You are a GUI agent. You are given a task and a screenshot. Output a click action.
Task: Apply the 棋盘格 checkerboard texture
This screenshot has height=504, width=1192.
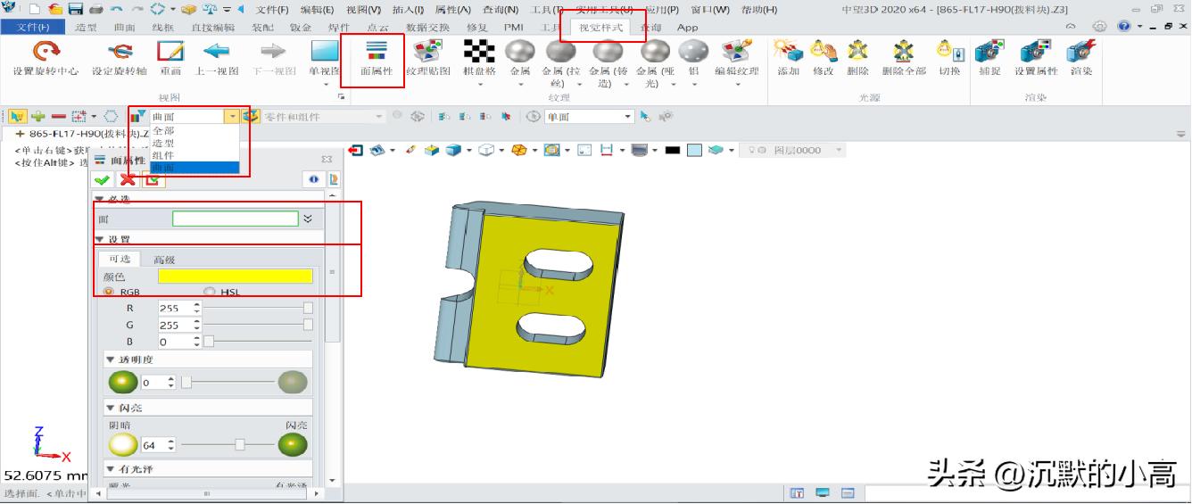click(479, 59)
